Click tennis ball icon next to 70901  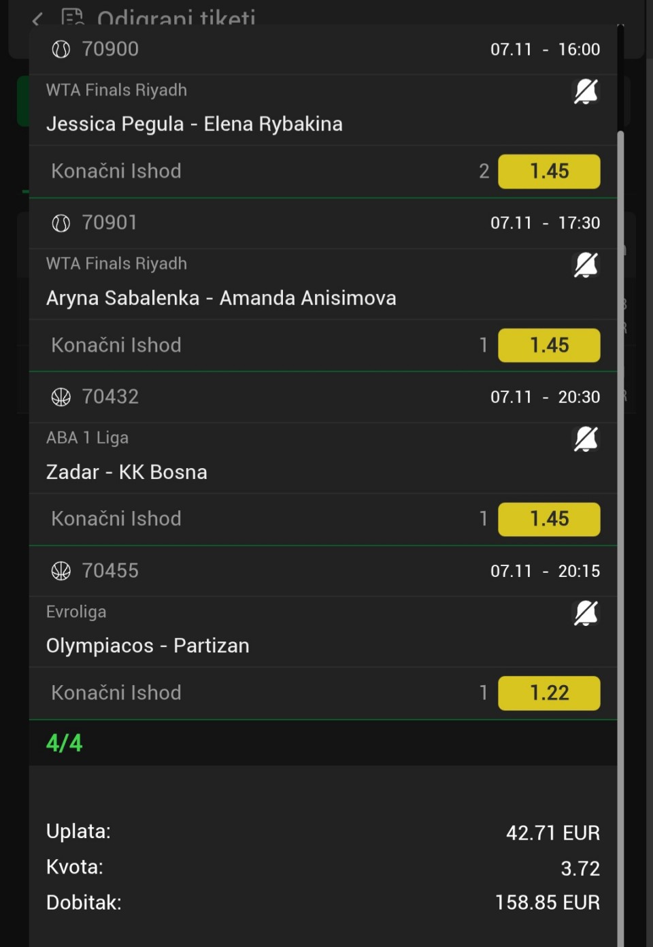[x=61, y=223]
